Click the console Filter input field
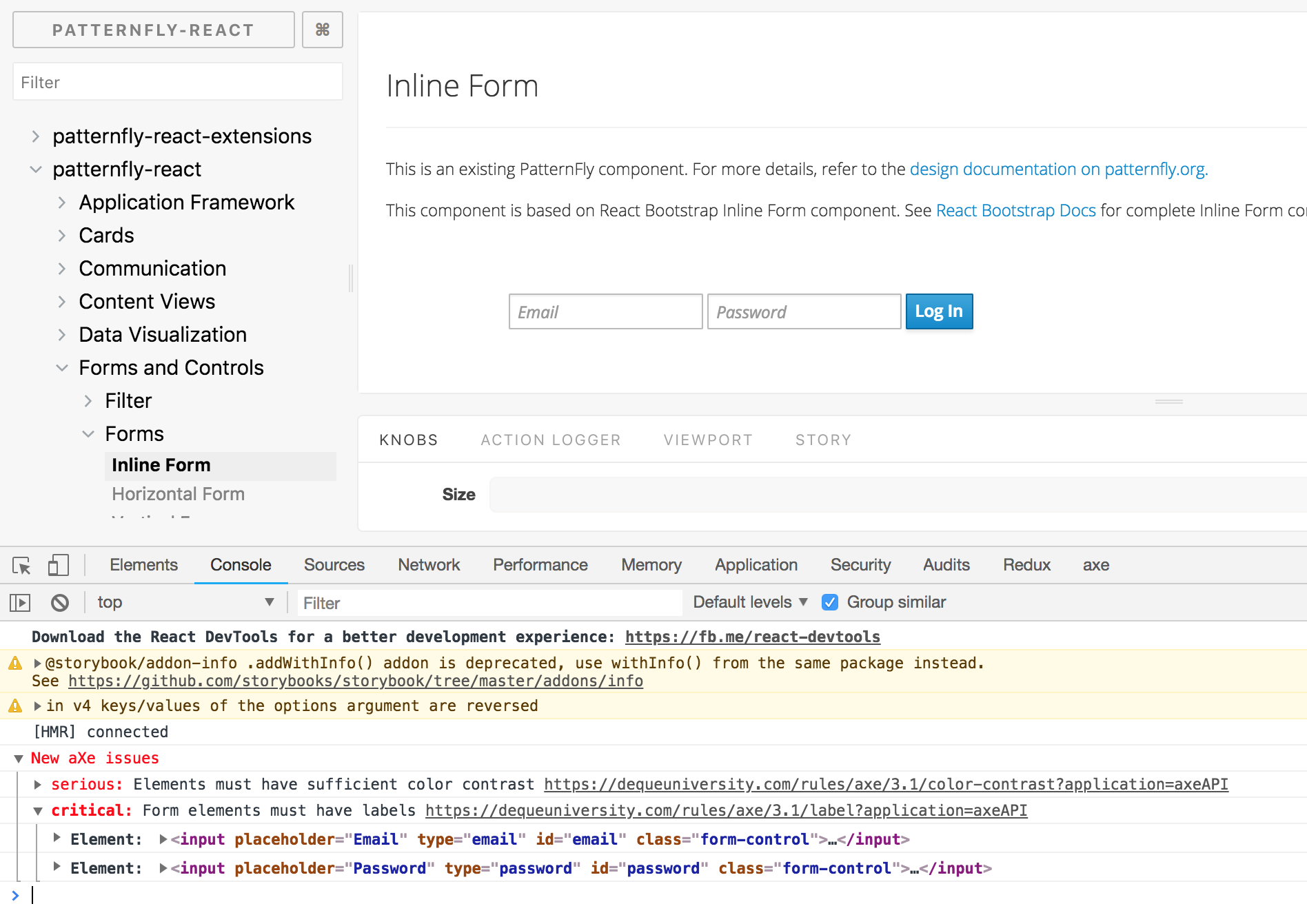 (490, 603)
